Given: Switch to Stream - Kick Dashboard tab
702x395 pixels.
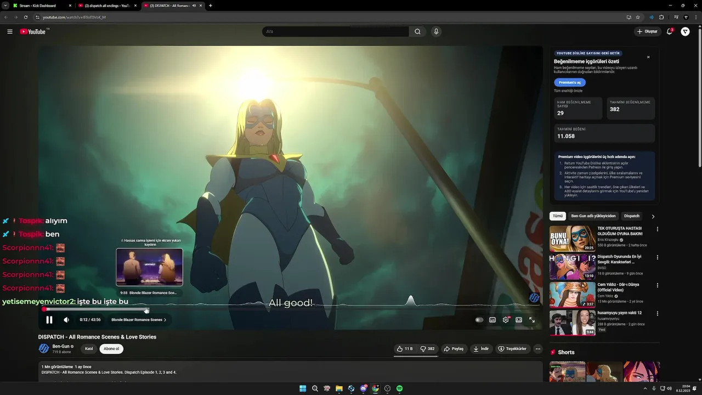Looking at the screenshot, I should point(42,5).
